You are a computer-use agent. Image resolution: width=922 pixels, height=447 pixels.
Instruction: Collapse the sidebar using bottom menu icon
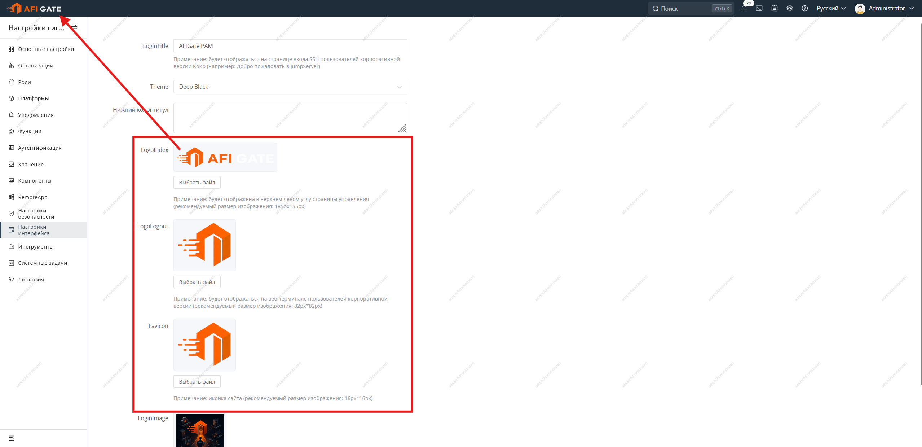pyautogui.click(x=12, y=438)
